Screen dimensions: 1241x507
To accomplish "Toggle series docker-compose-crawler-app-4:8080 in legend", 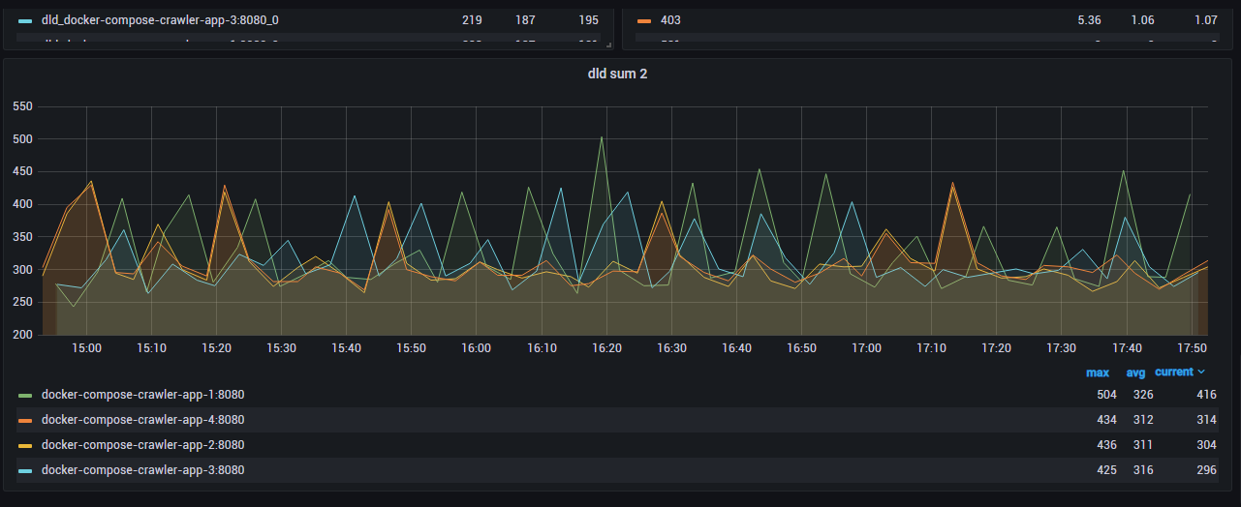I will tap(142, 420).
